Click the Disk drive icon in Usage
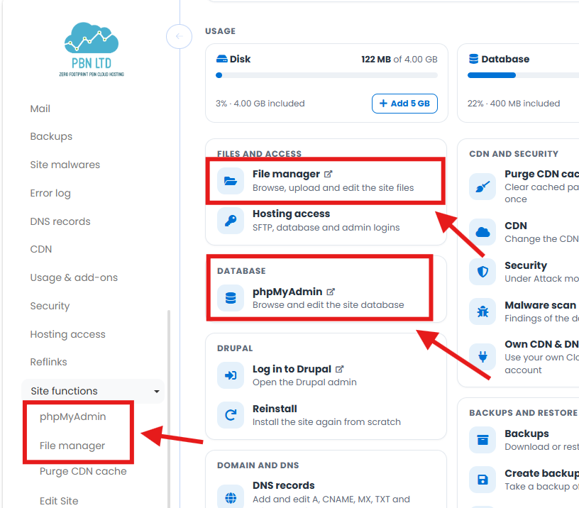The image size is (579, 508). click(x=221, y=59)
